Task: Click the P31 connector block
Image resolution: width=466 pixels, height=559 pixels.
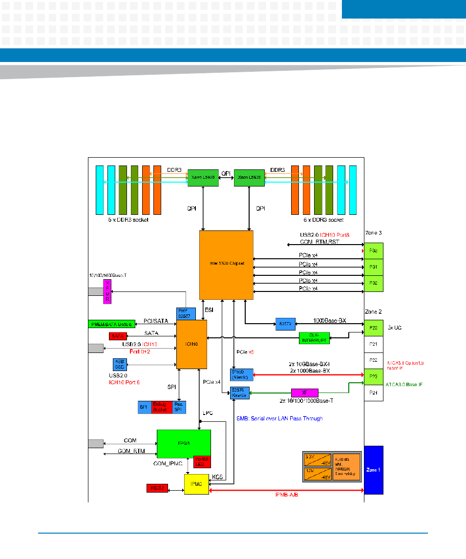Action: (x=374, y=267)
